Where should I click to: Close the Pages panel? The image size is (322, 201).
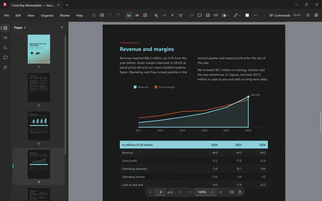click(x=62, y=27)
